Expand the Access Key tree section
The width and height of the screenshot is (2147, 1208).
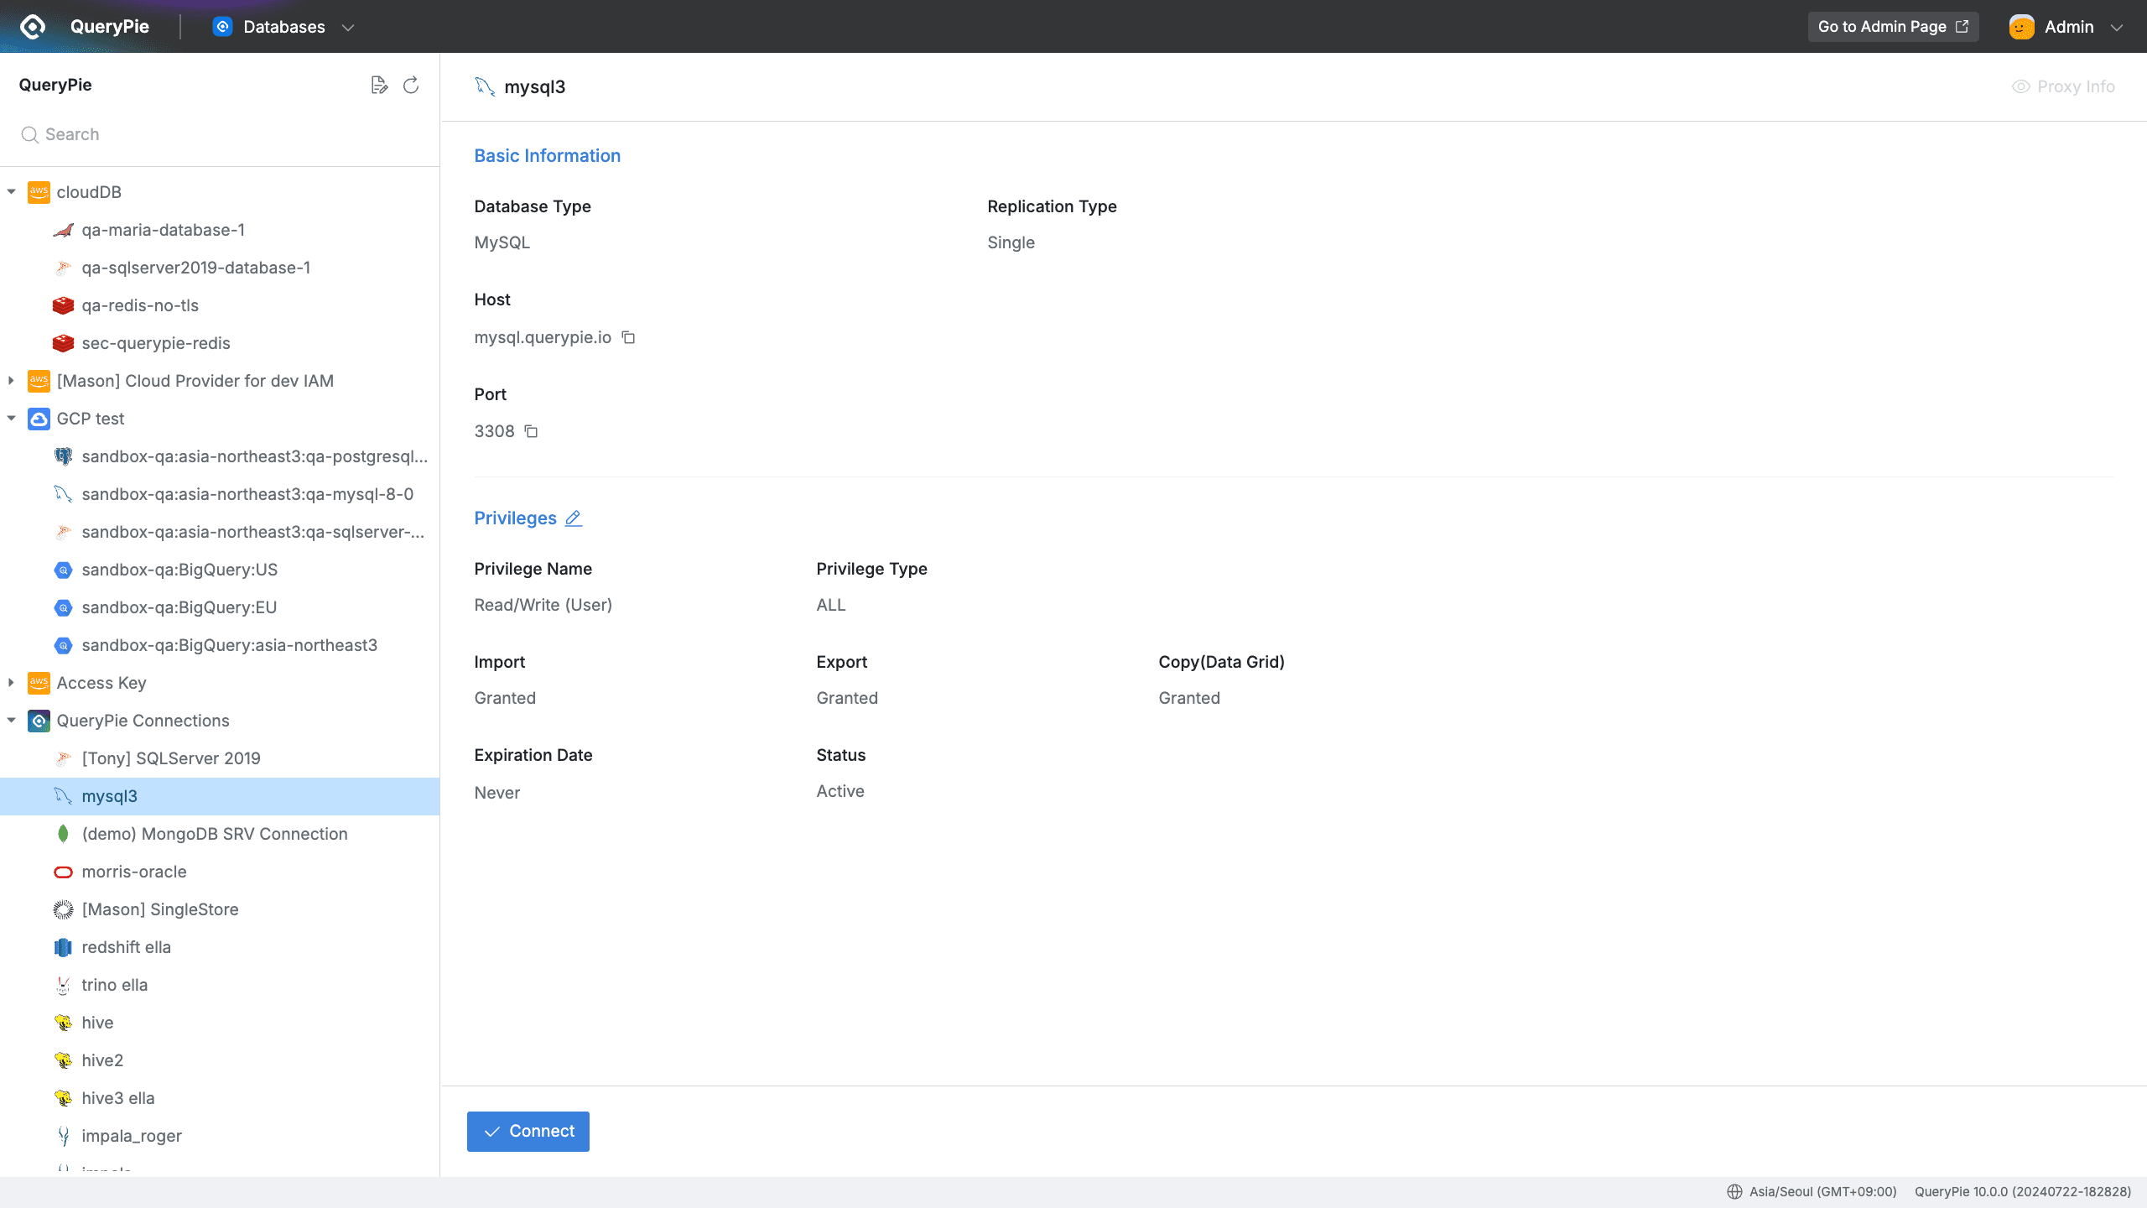[x=12, y=682]
